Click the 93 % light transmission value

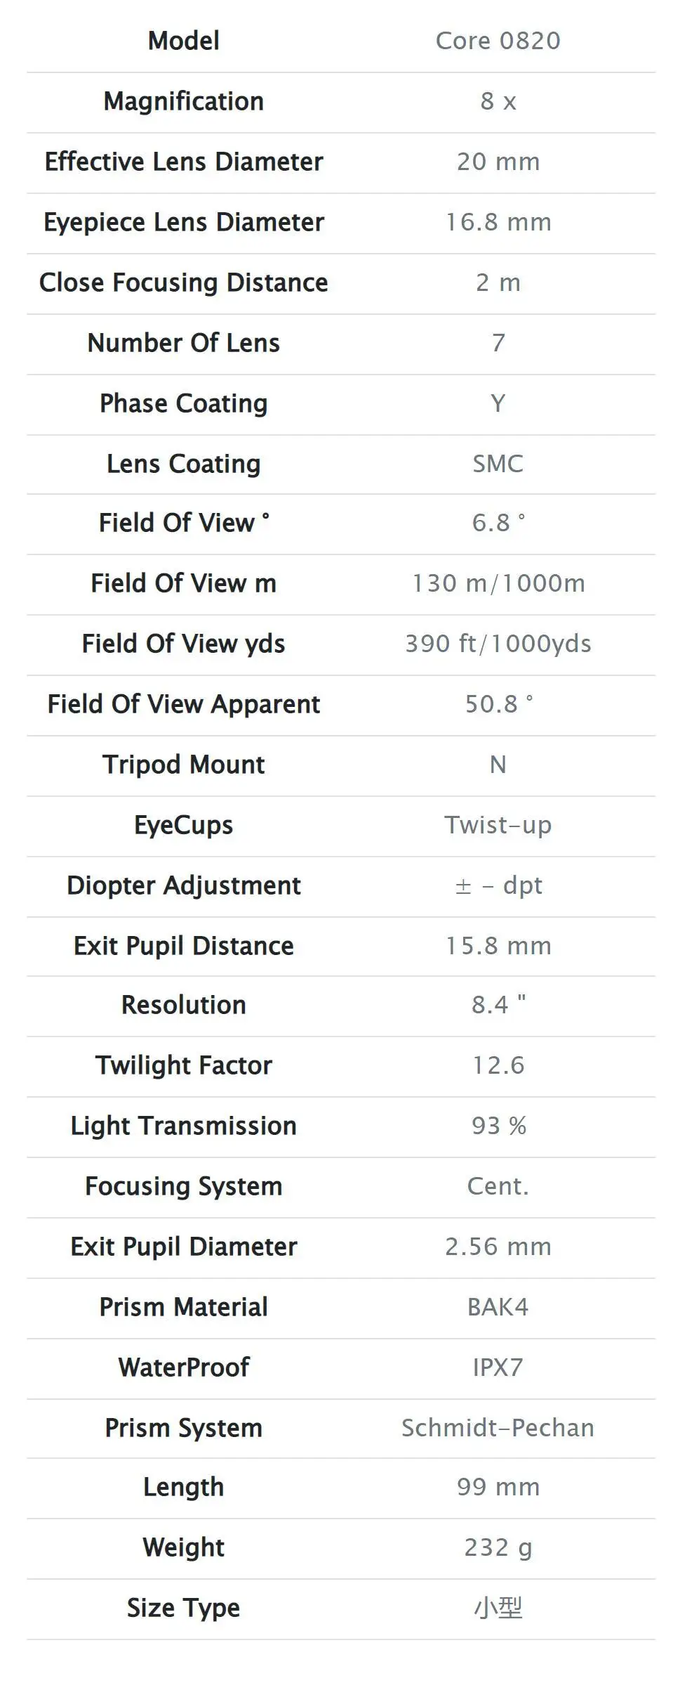[498, 1126]
